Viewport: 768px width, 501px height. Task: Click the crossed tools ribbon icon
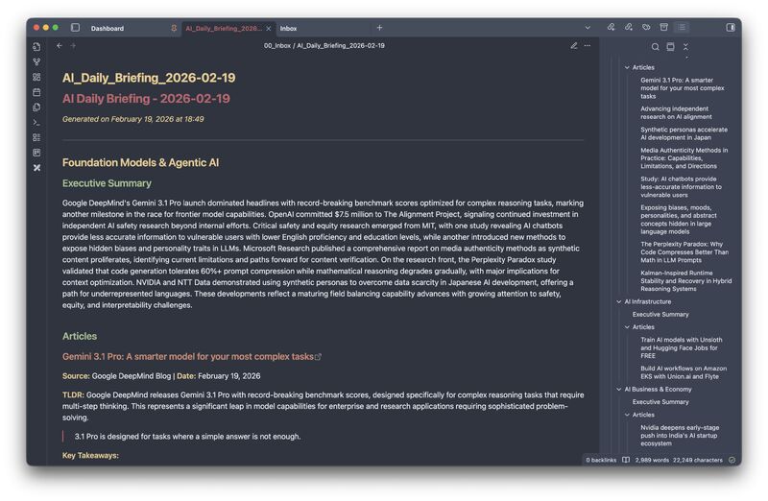tap(36, 168)
